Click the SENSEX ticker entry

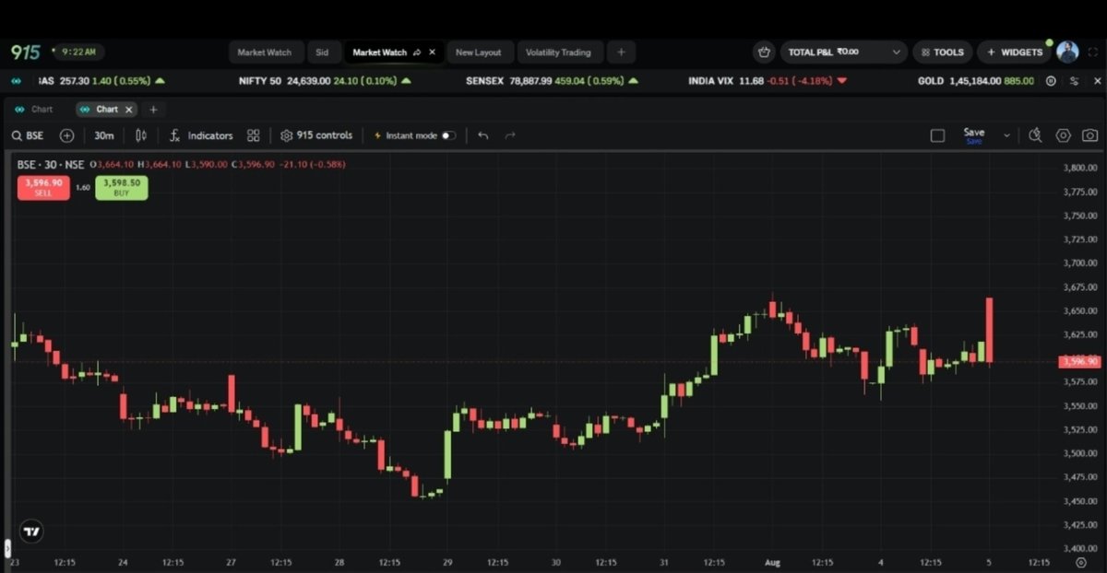pos(552,81)
